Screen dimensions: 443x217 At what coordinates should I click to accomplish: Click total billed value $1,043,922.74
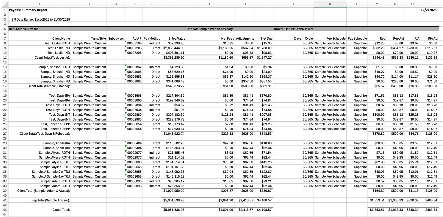[174, 134]
